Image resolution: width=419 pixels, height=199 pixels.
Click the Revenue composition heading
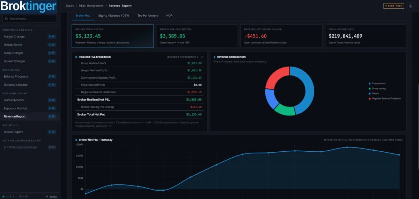[231, 57]
